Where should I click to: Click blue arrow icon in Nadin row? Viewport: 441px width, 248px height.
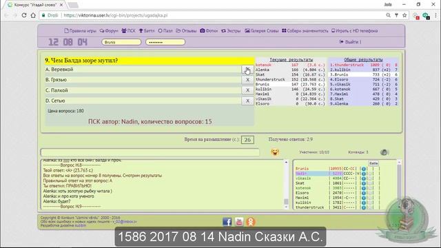363,174
